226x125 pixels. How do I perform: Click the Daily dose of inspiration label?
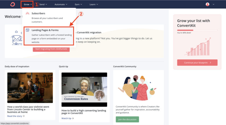pos(17,67)
